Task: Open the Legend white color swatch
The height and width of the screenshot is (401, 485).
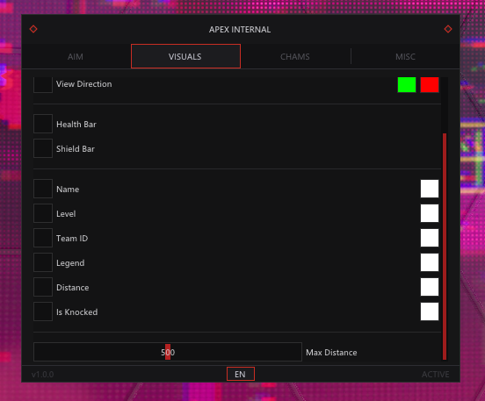Action: 430,262
